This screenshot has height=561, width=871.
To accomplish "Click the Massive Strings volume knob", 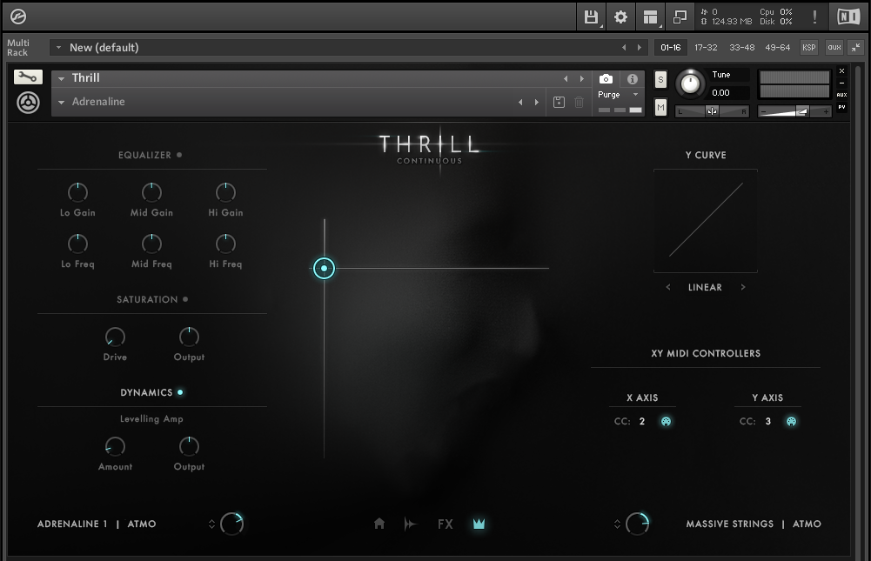I will pos(637,524).
